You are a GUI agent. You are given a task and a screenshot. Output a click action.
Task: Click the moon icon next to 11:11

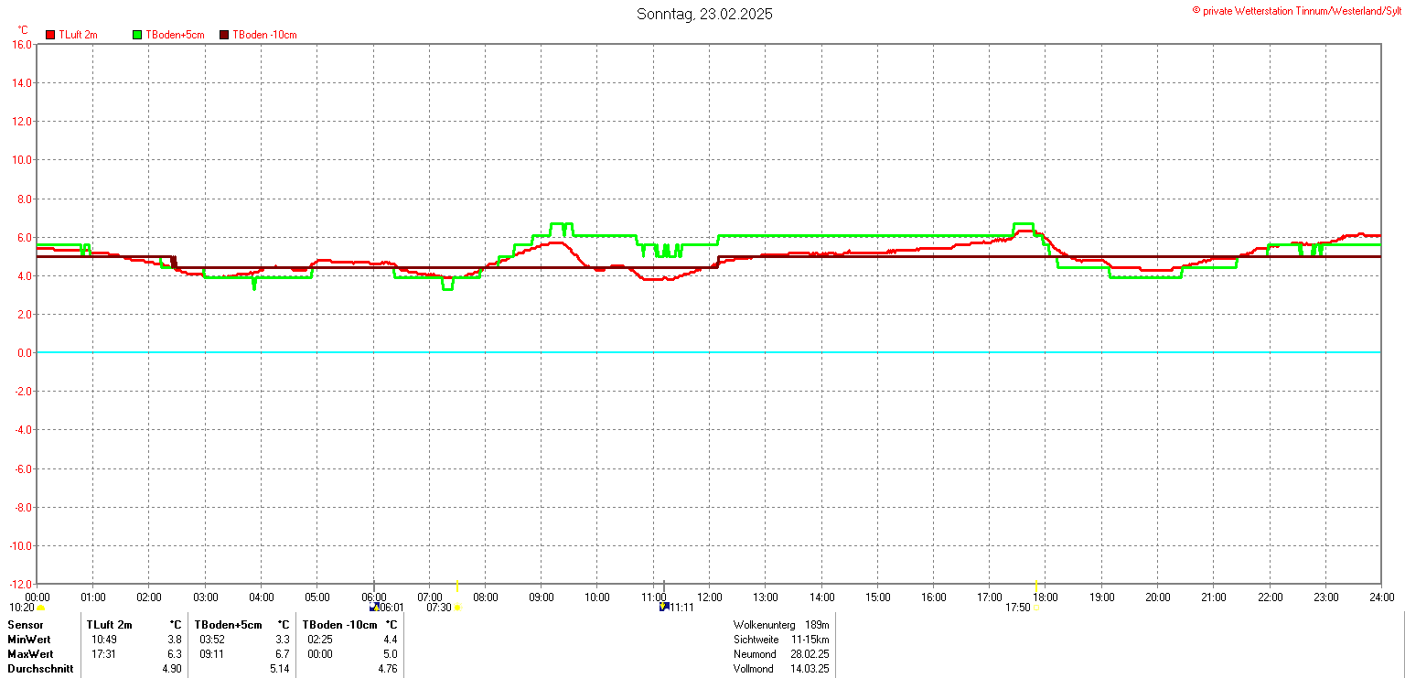[663, 607]
